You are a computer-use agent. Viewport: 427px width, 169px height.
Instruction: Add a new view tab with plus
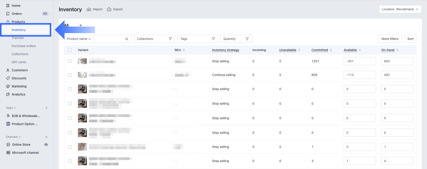(81, 25)
